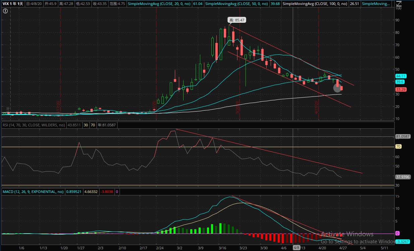Select the SimpleMovingAvg (CLOSE, 20, 0, no) study label

click(x=159, y=4)
